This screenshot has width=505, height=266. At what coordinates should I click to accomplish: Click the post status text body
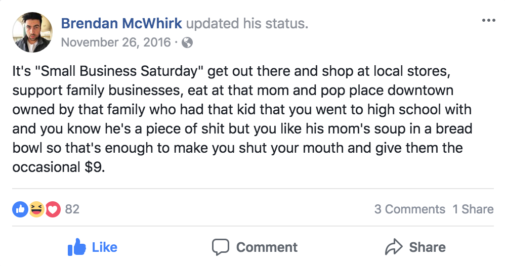[x=242, y=119]
